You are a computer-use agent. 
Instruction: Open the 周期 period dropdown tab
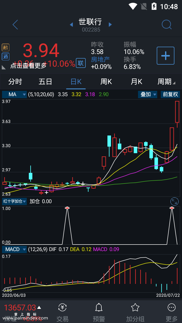point(166,82)
